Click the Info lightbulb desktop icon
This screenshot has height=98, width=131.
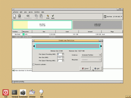41,92
